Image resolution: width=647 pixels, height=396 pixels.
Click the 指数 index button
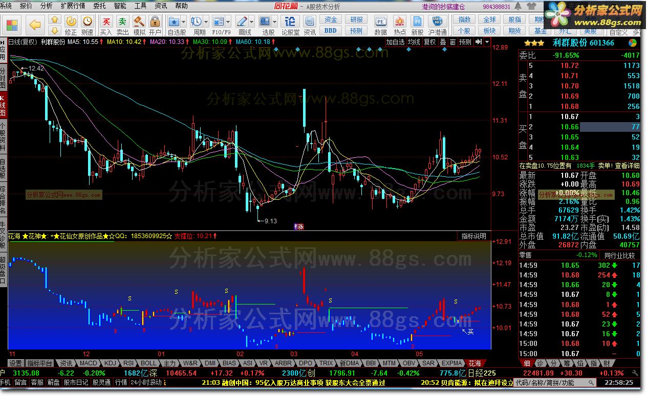point(465,19)
